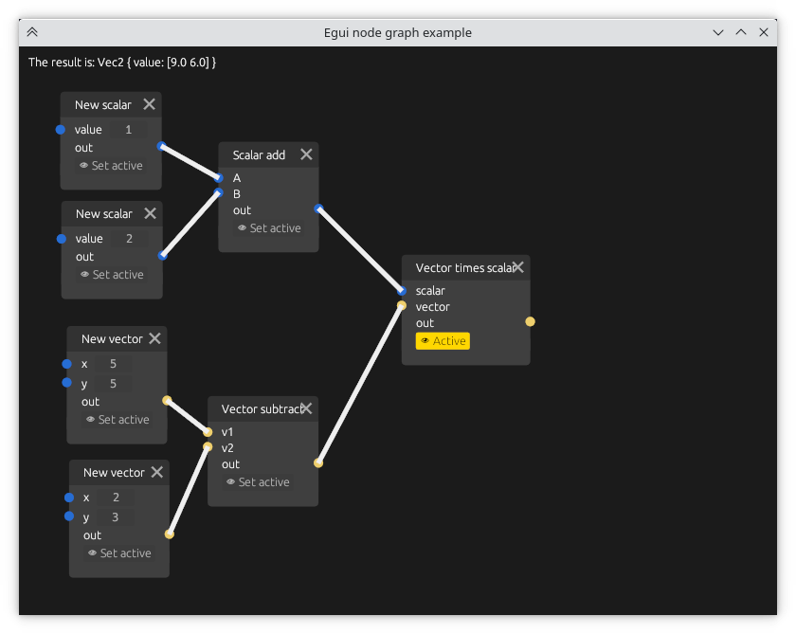The image size is (796, 634).
Task: Set the Scalar add node active
Action: point(269,228)
